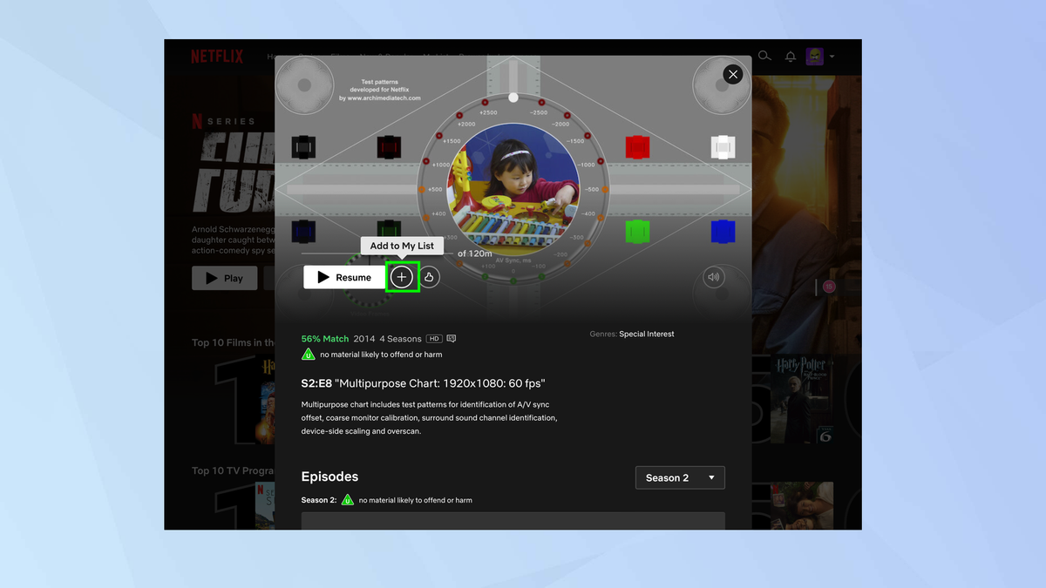Click the green U maturity rating icon
Screen dimensions: 1046x588
(308, 355)
